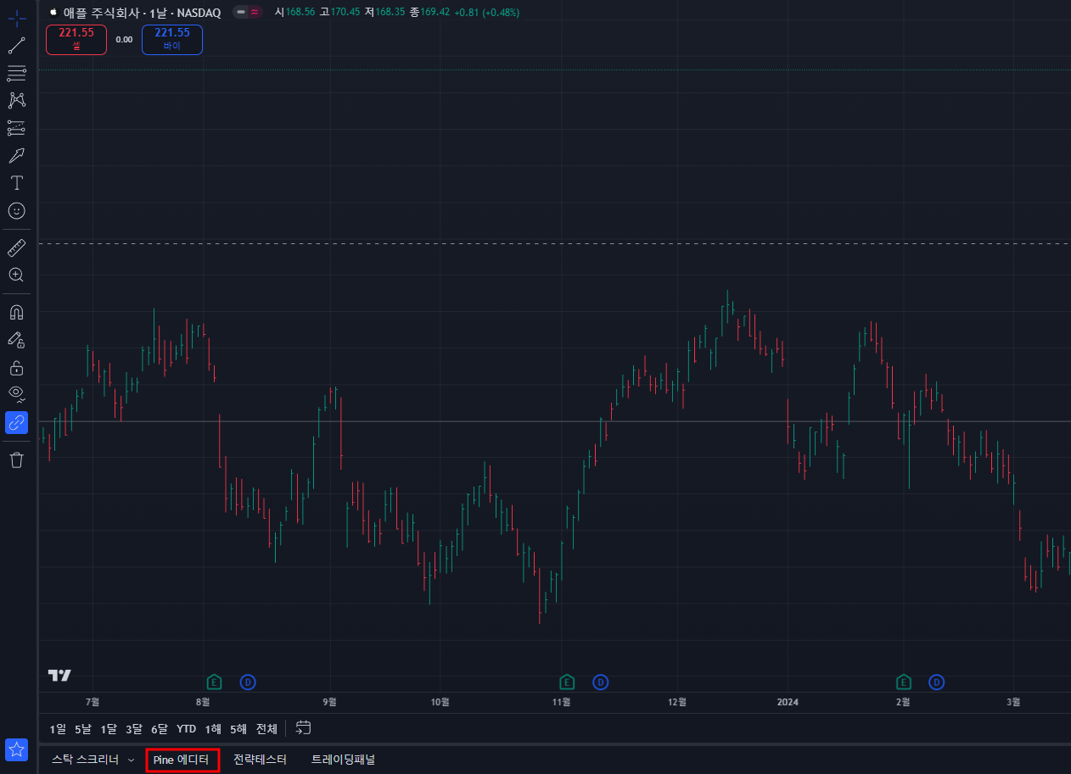Viewport: 1071px width, 774px height.
Task: Click the red 221.55 셀 button
Action: [76, 40]
